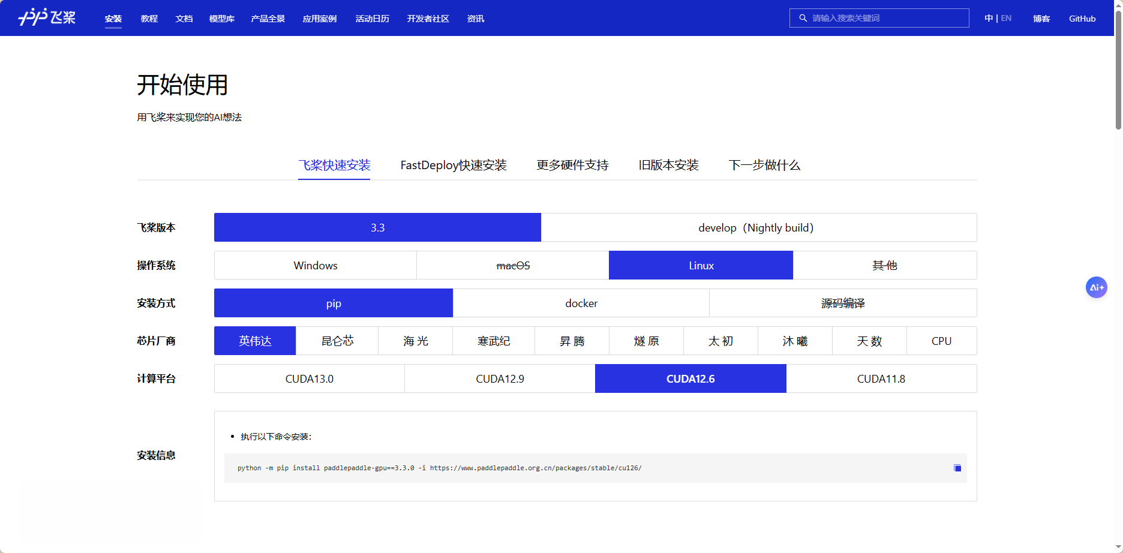Switch language to 中

pos(989,18)
